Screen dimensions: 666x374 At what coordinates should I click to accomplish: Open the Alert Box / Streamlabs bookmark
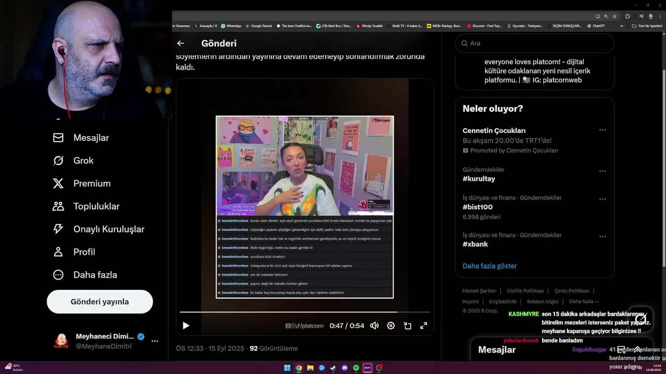[334, 25]
